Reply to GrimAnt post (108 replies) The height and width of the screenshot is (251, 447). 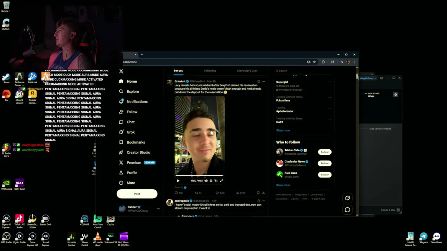[x=178, y=193]
